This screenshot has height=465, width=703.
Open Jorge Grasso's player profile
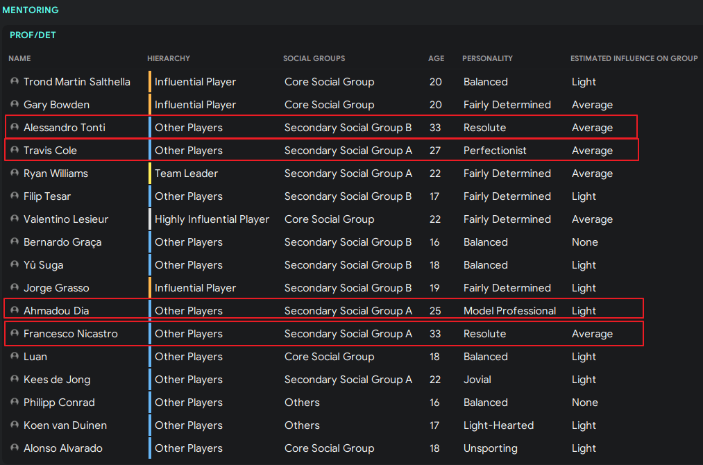56,287
